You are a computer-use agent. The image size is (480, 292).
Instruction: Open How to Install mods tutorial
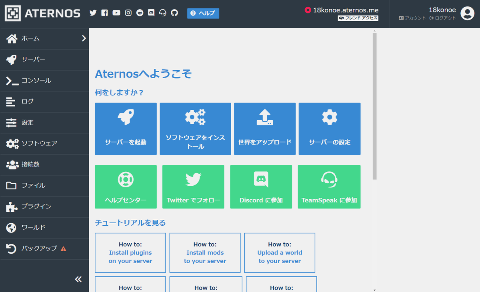click(205, 253)
